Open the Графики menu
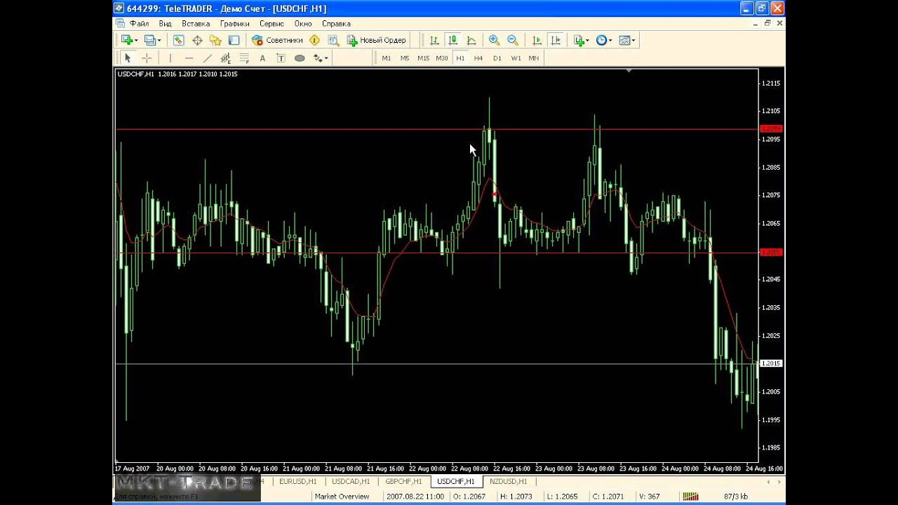 pyautogui.click(x=234, y=24)
